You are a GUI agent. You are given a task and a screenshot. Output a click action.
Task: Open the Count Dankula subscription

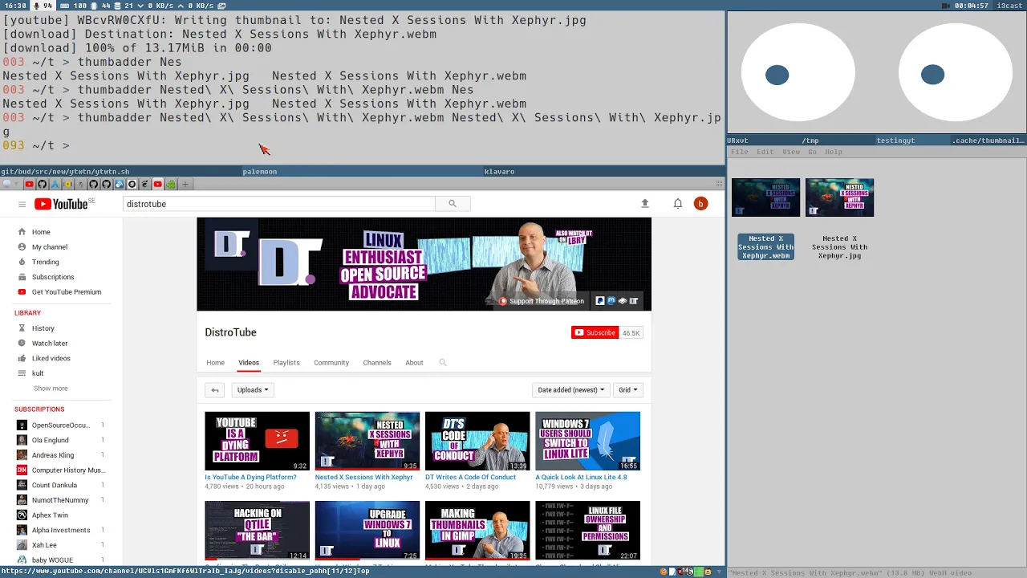pos(55,486)
